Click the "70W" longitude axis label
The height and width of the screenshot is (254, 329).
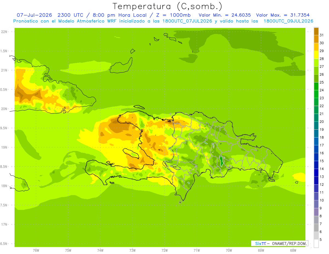click(x=229, y=250)
